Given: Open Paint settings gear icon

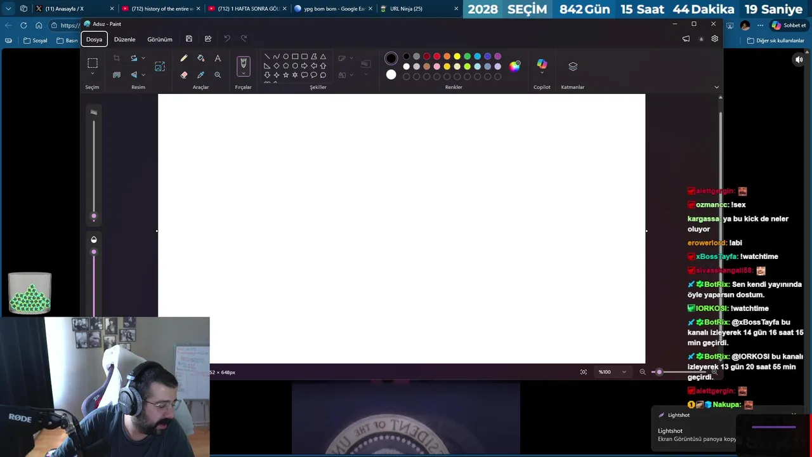Looking at the screenshot, I should (715, 39).
